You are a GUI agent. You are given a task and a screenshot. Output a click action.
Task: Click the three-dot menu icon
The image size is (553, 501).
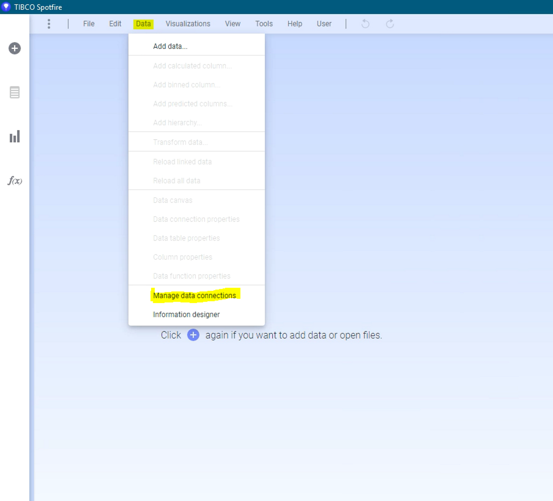coord(49,24)
